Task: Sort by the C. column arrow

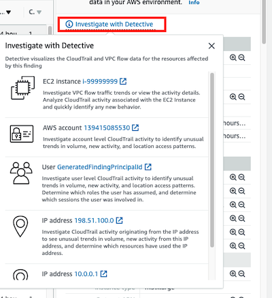Action: pos(39,12)
